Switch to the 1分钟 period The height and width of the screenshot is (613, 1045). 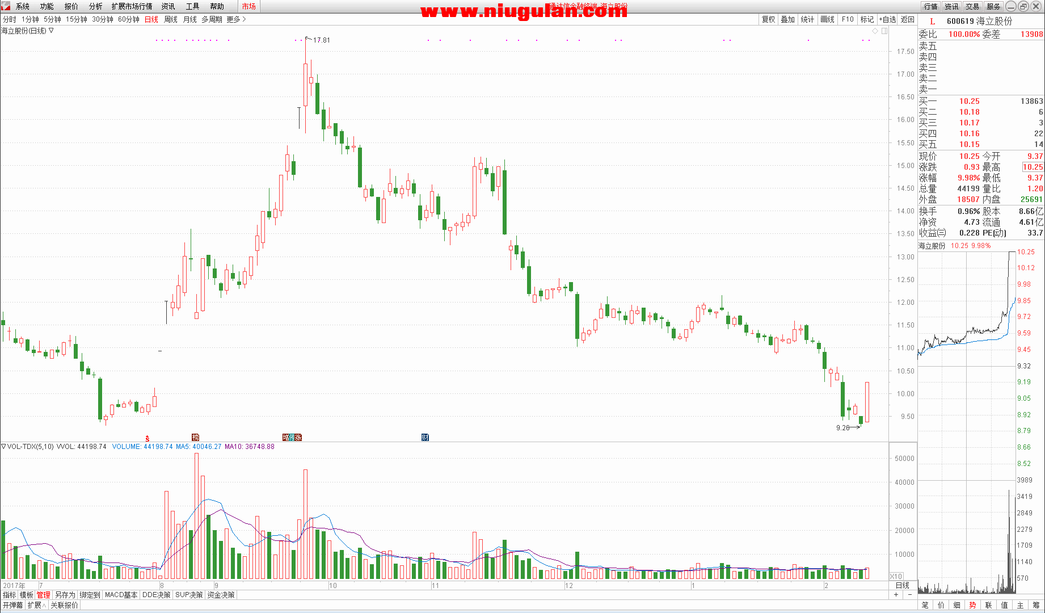(31, 19)
